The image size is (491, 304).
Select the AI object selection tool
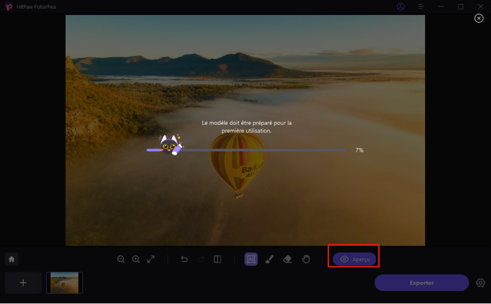(251, 259)
